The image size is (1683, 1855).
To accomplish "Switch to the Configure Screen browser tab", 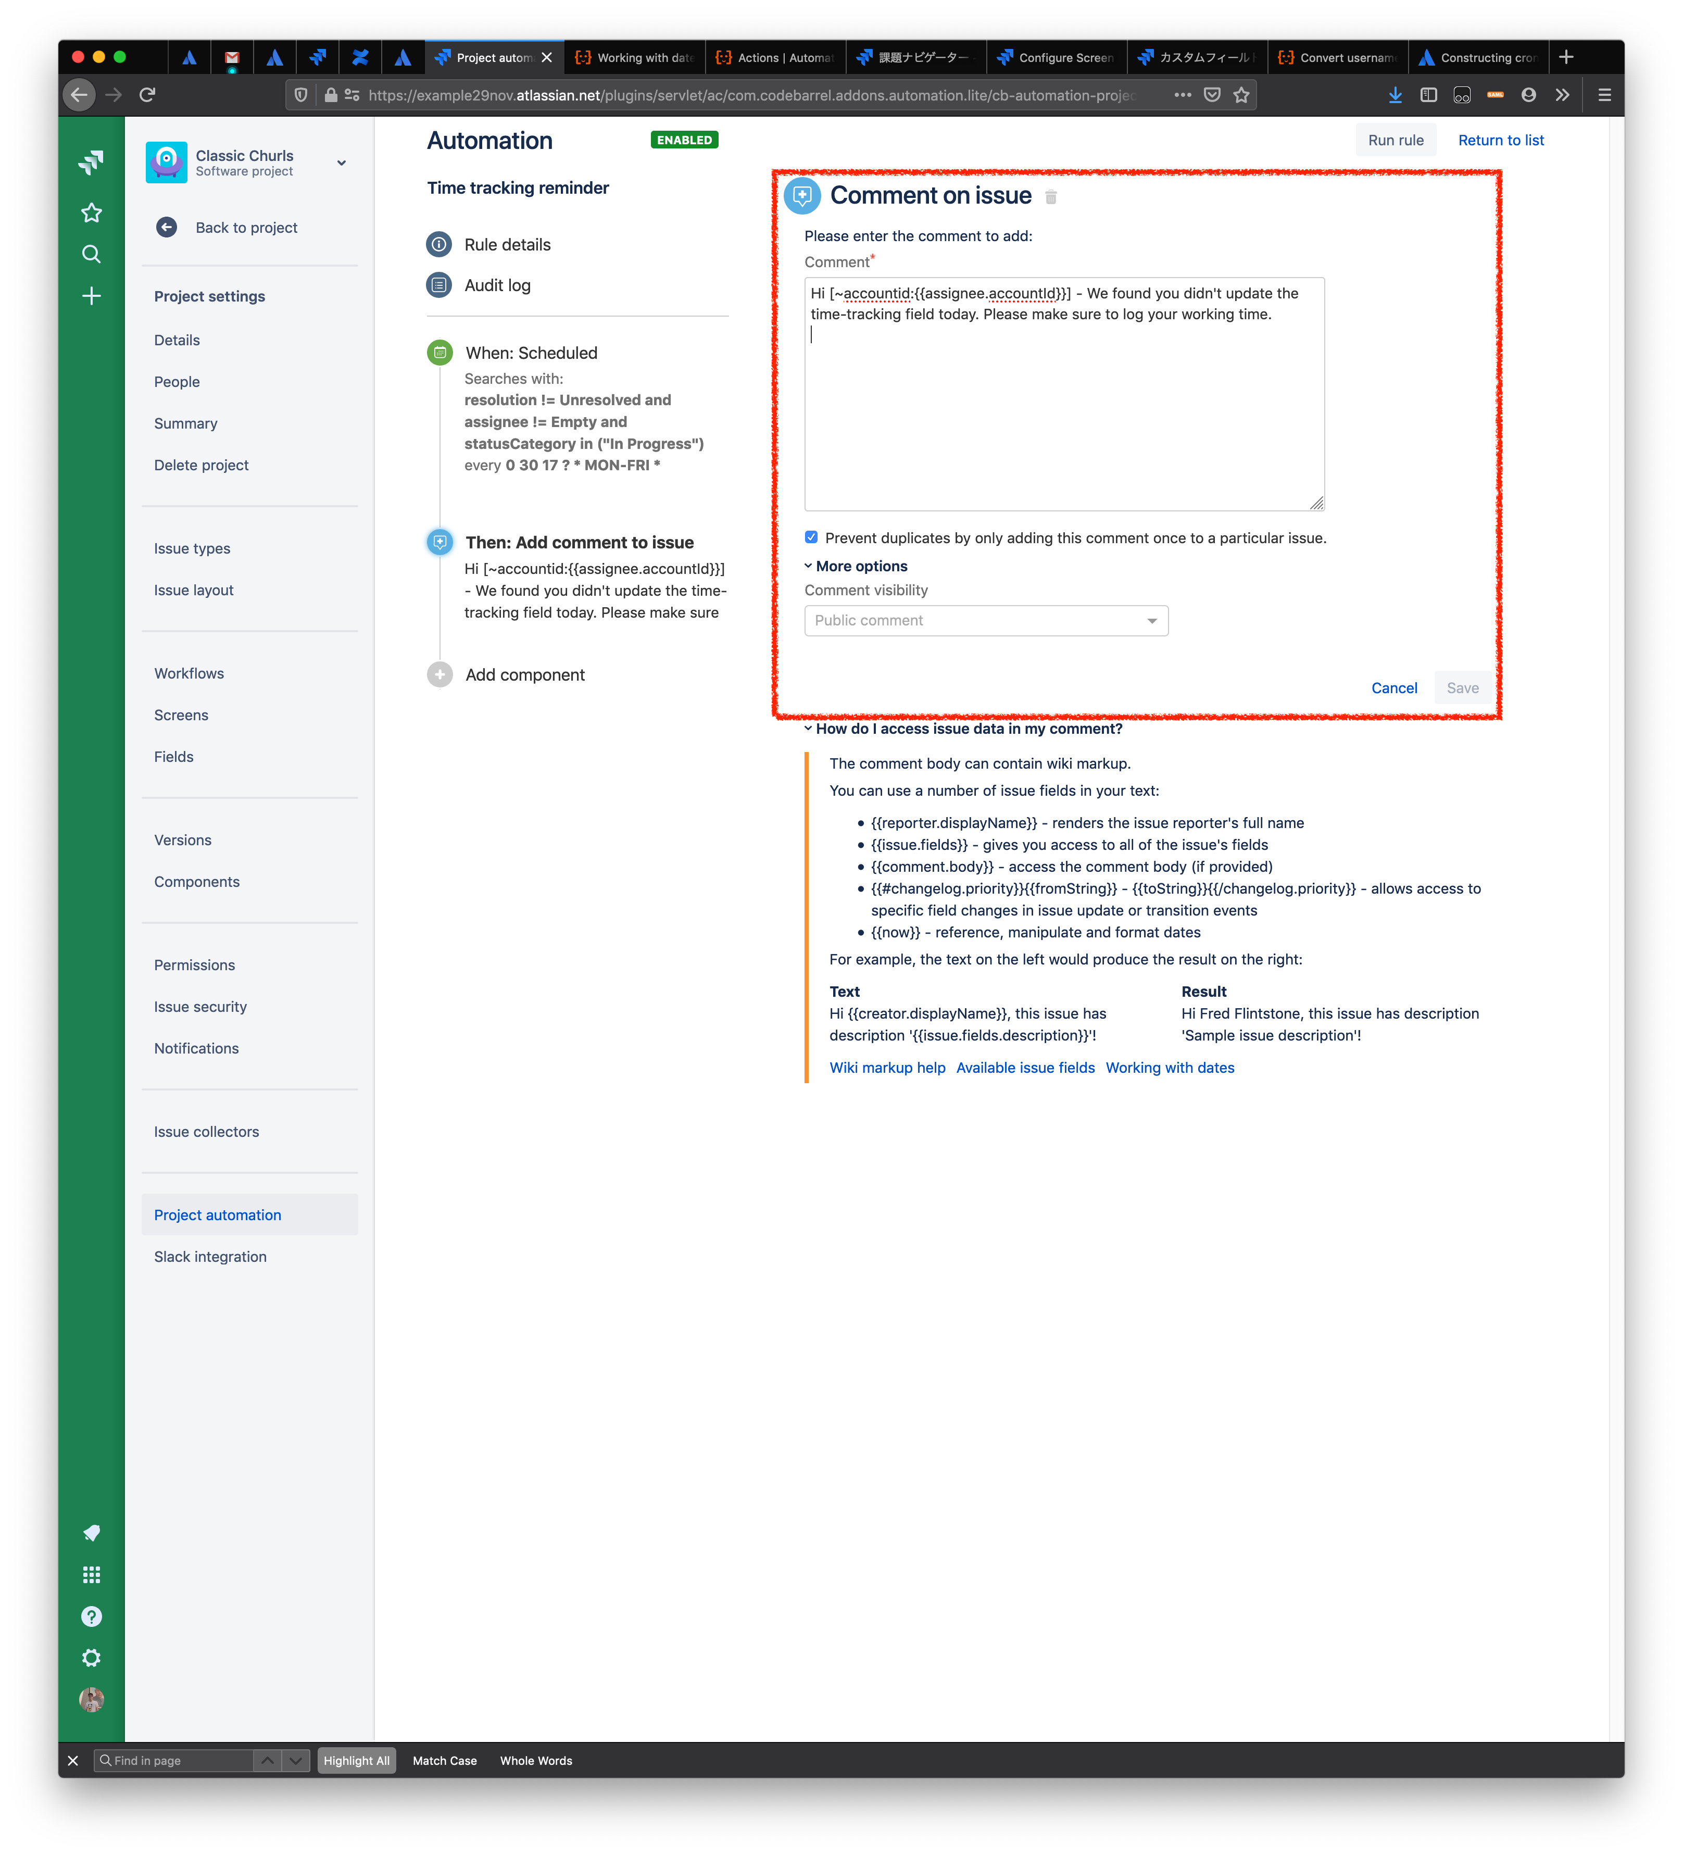I will click(x=1056, y=57).
